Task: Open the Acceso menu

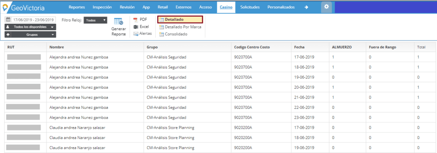Action: click(x=205, y=8)
